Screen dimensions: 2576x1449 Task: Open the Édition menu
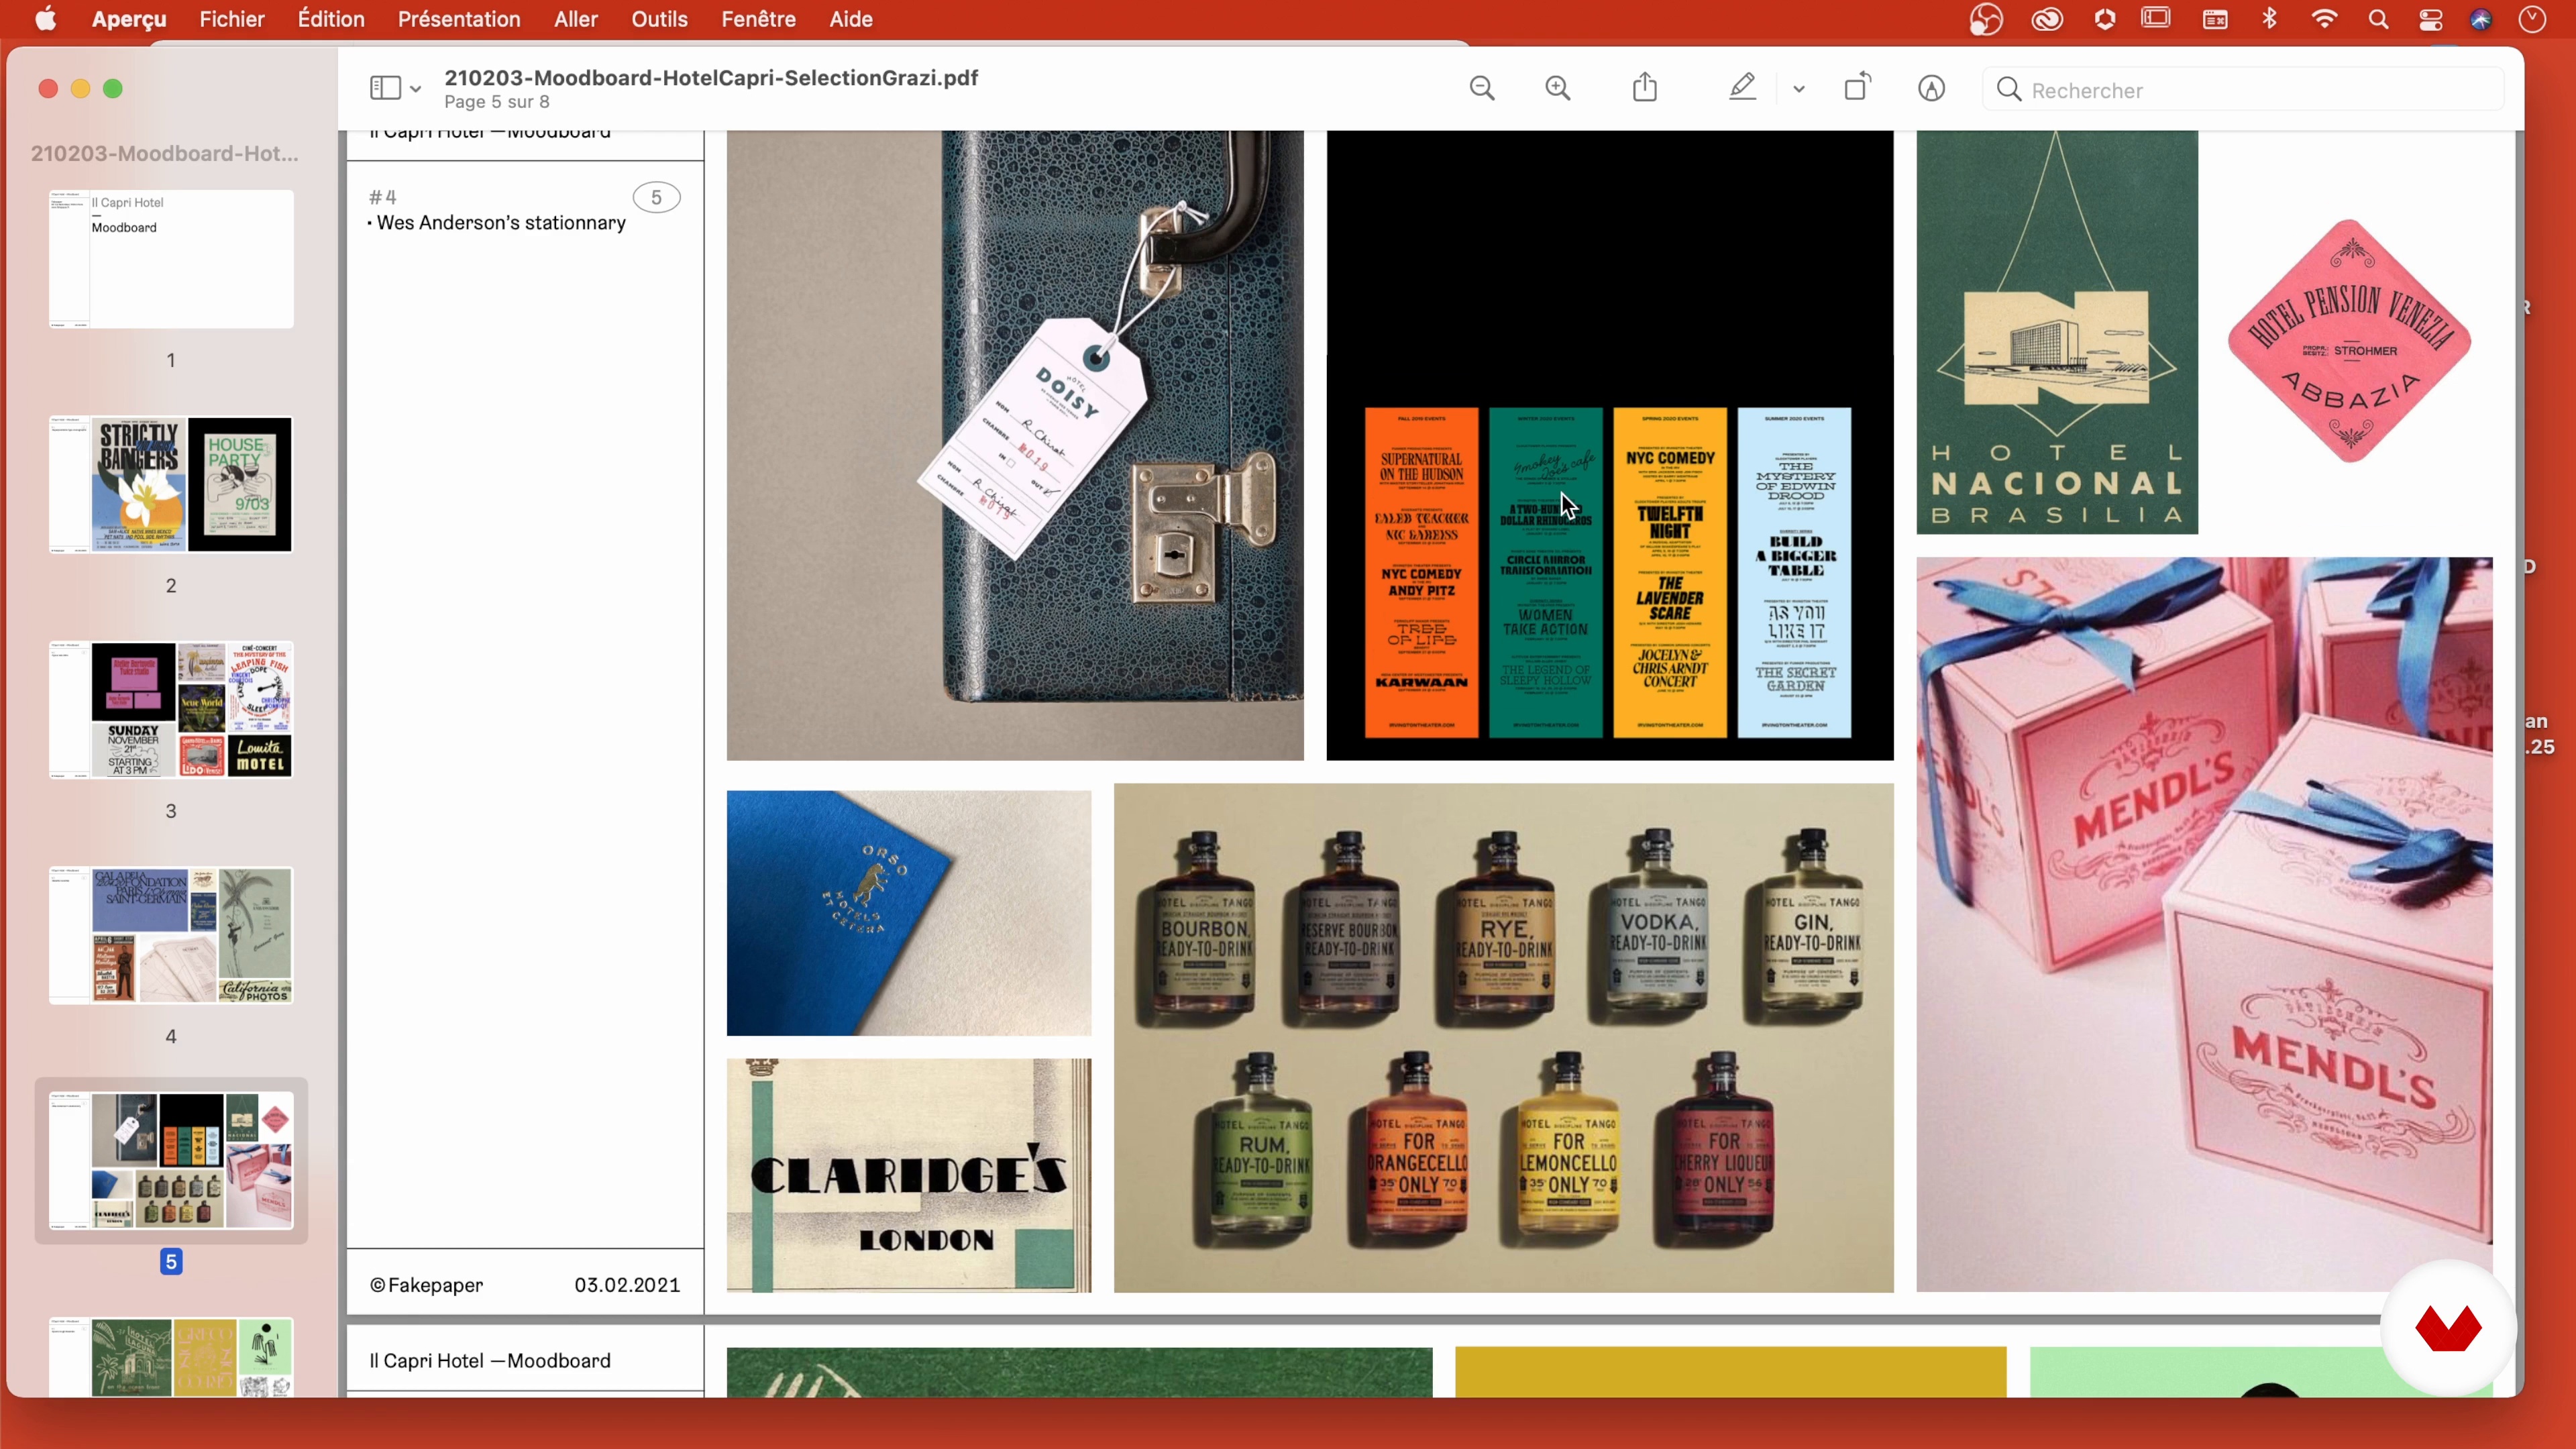tap(331, 19)
